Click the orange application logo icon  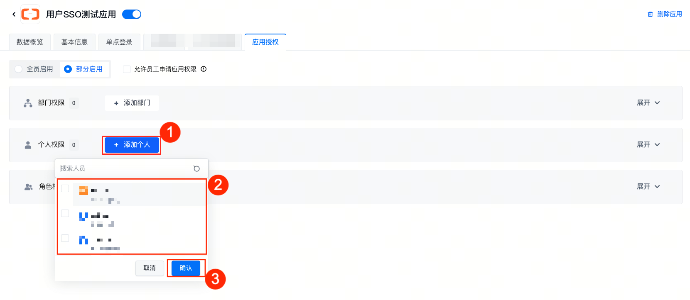coord(30,14)
